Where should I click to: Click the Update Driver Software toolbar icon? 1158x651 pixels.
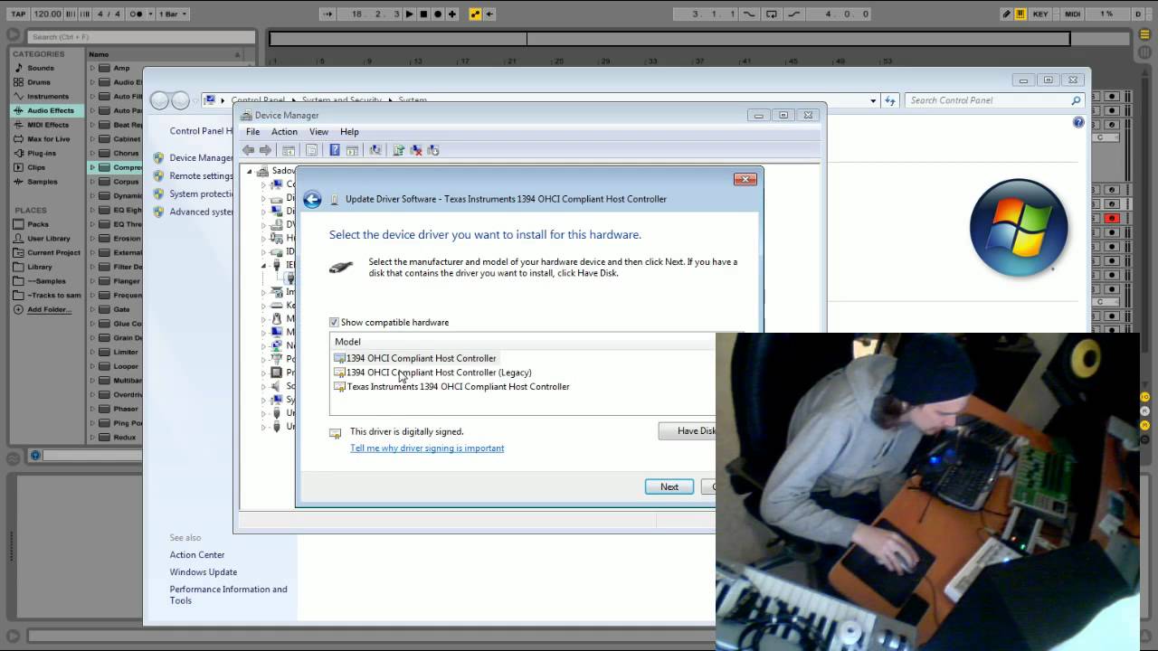tap(398, 150)
